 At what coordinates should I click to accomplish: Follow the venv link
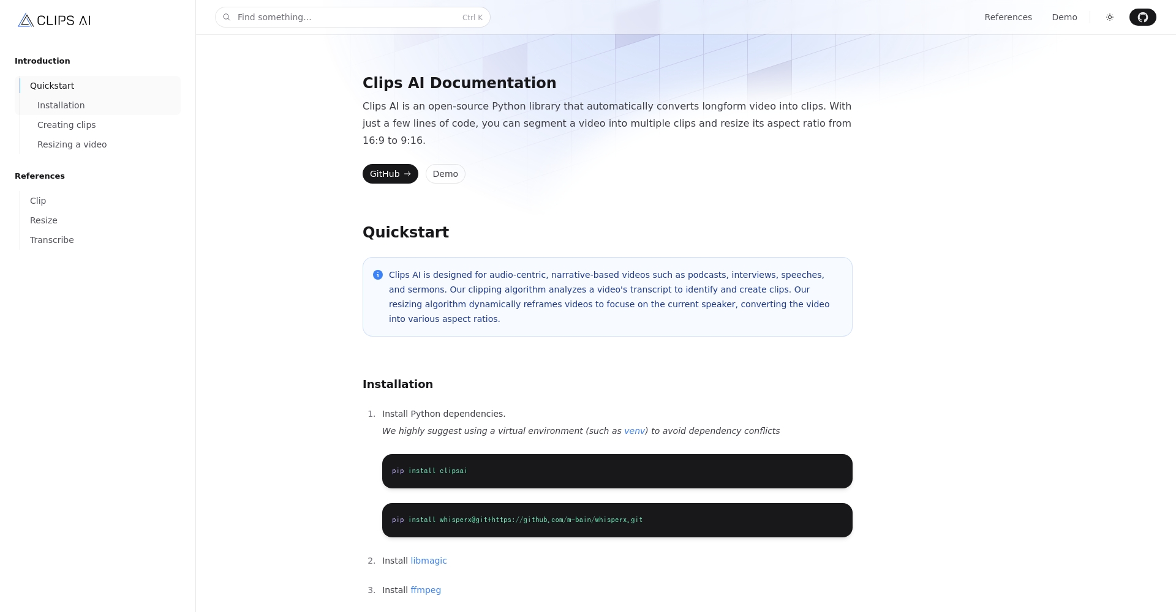[x=634, y=431]
